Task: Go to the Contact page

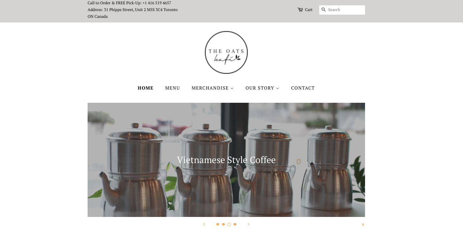Action: (x=303, y=88)
